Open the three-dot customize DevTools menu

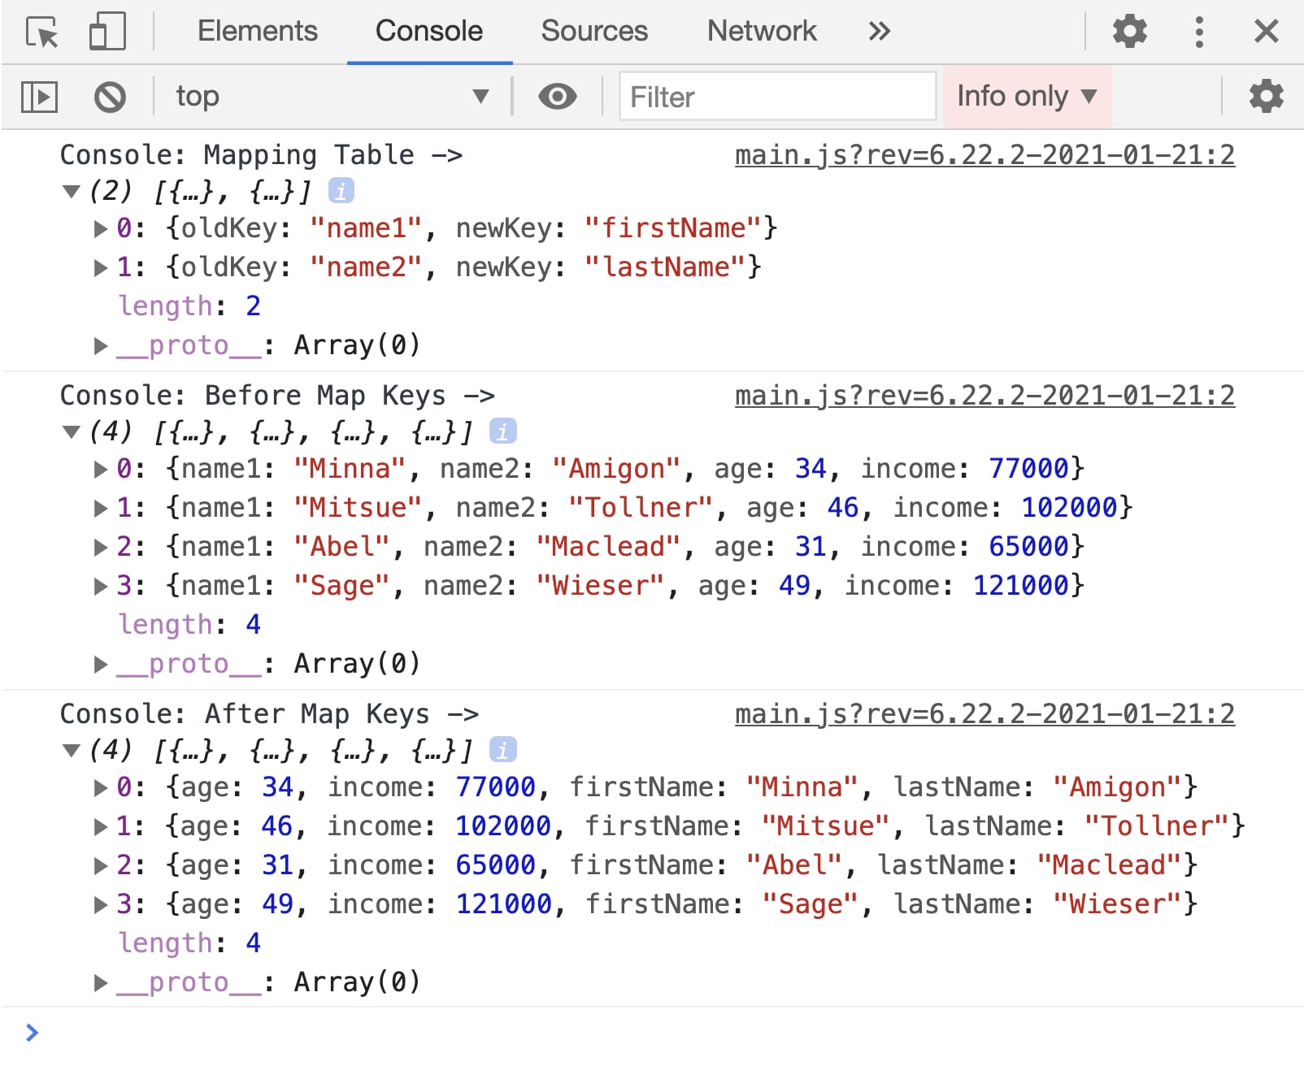(x=1199, y=32)
